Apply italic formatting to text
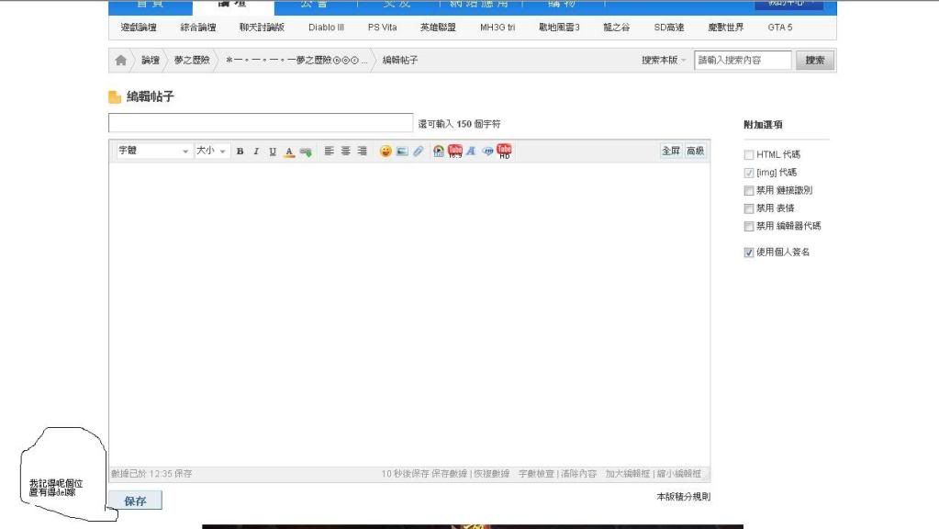This screenshot has height=529, width=939. coord(256,152)
